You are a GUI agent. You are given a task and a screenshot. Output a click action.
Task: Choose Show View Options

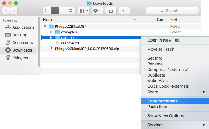point(175,116)
